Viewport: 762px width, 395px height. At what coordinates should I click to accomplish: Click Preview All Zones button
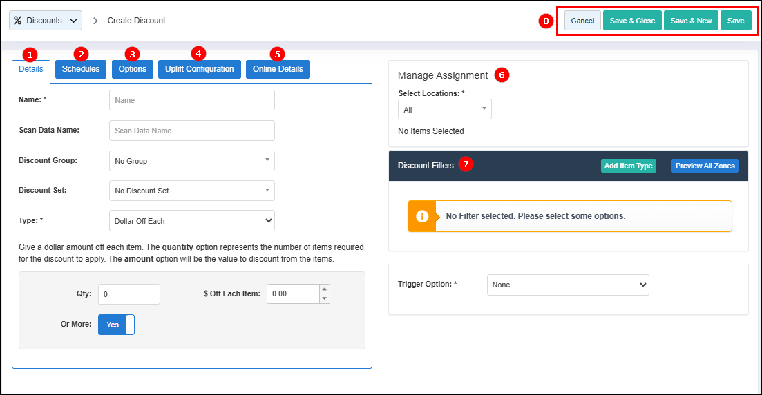coord(705,166)
